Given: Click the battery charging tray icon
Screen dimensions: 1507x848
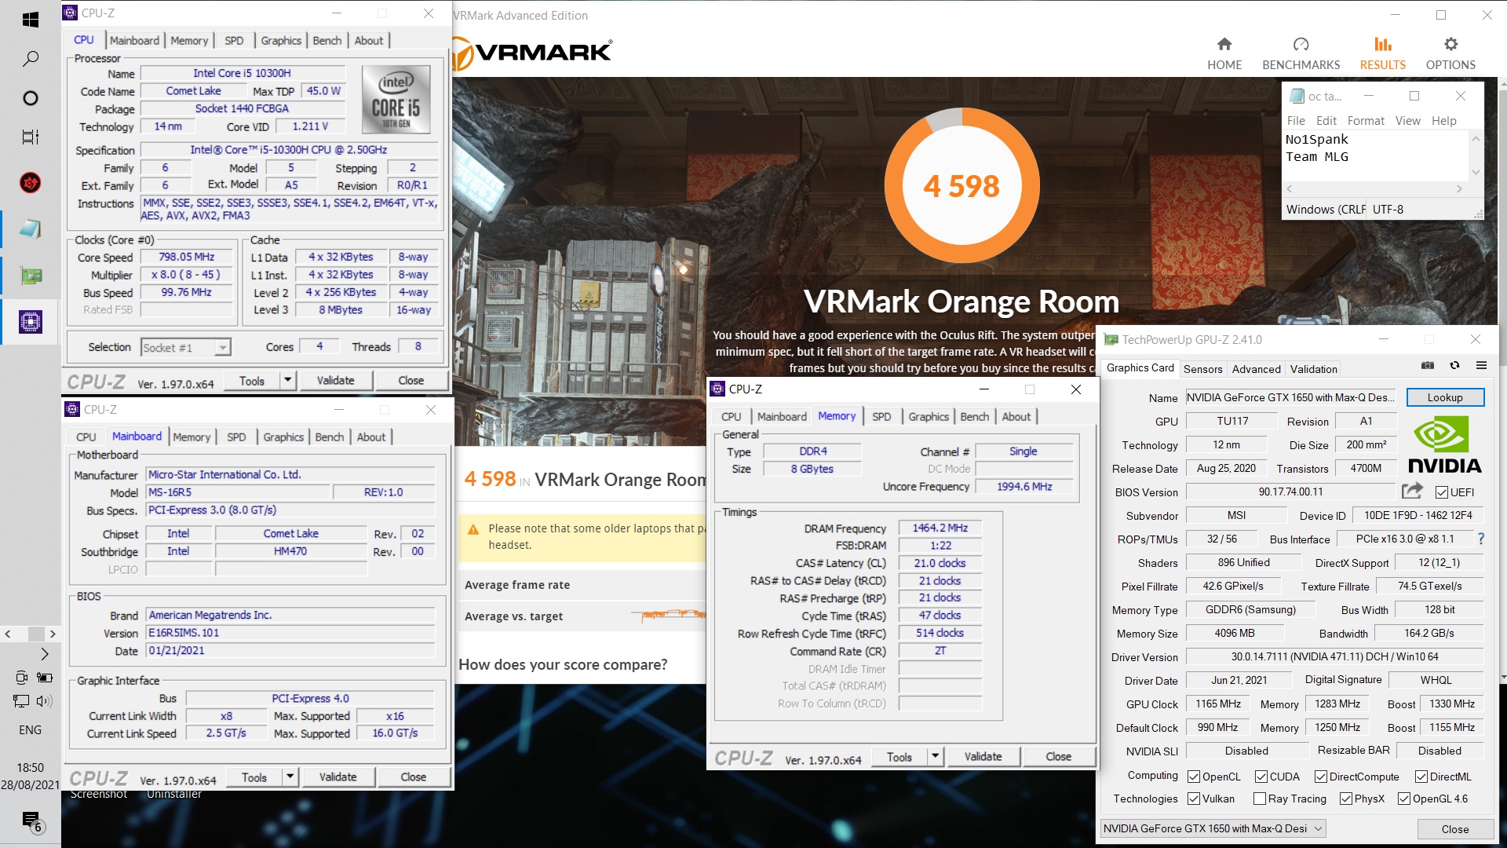Looking at the screenshot, I should point(44,677).
